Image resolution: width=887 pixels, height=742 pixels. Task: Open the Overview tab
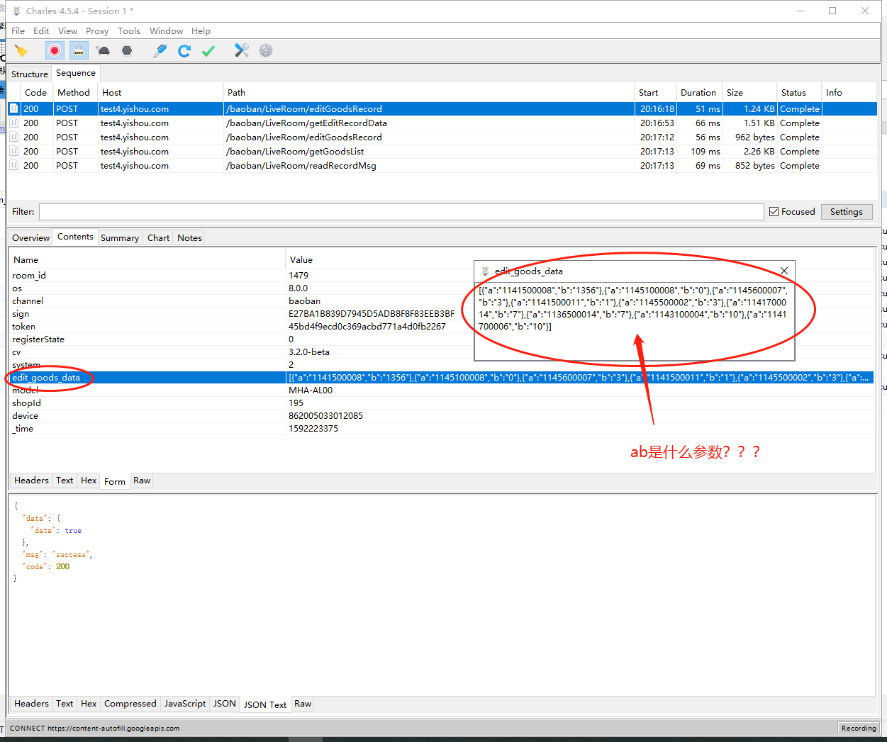31,238
